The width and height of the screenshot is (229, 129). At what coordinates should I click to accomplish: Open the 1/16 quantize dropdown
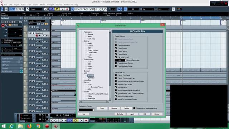tap(164, 9)
